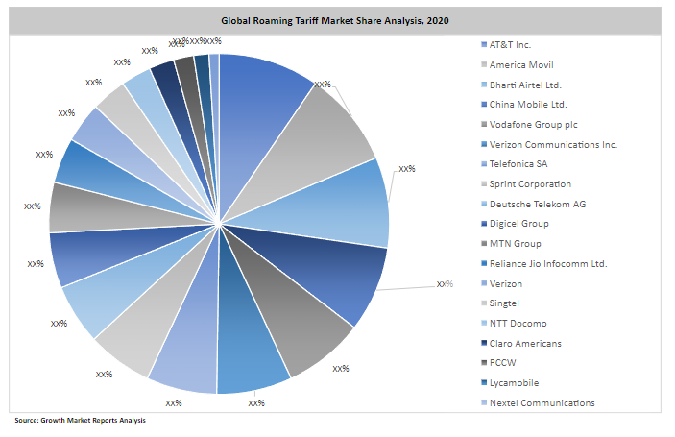
Task: Click the Vodafone Group plc legend swatch
Action: (x=484, y=125)
